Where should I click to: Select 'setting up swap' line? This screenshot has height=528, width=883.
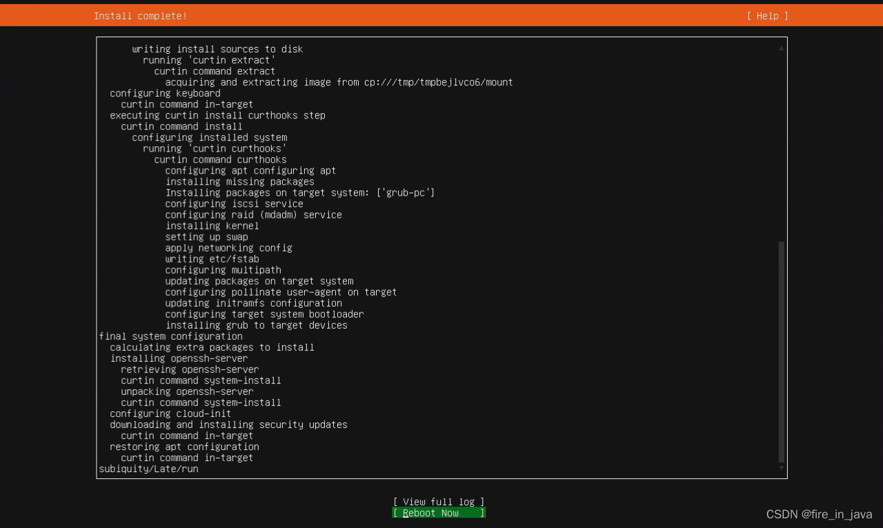click(x=207, y=236)
